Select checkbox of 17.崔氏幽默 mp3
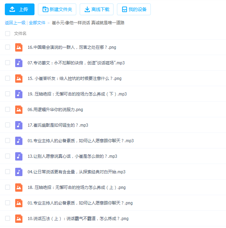The width and height of the screenshot is (226, 228). coord(8,125)
